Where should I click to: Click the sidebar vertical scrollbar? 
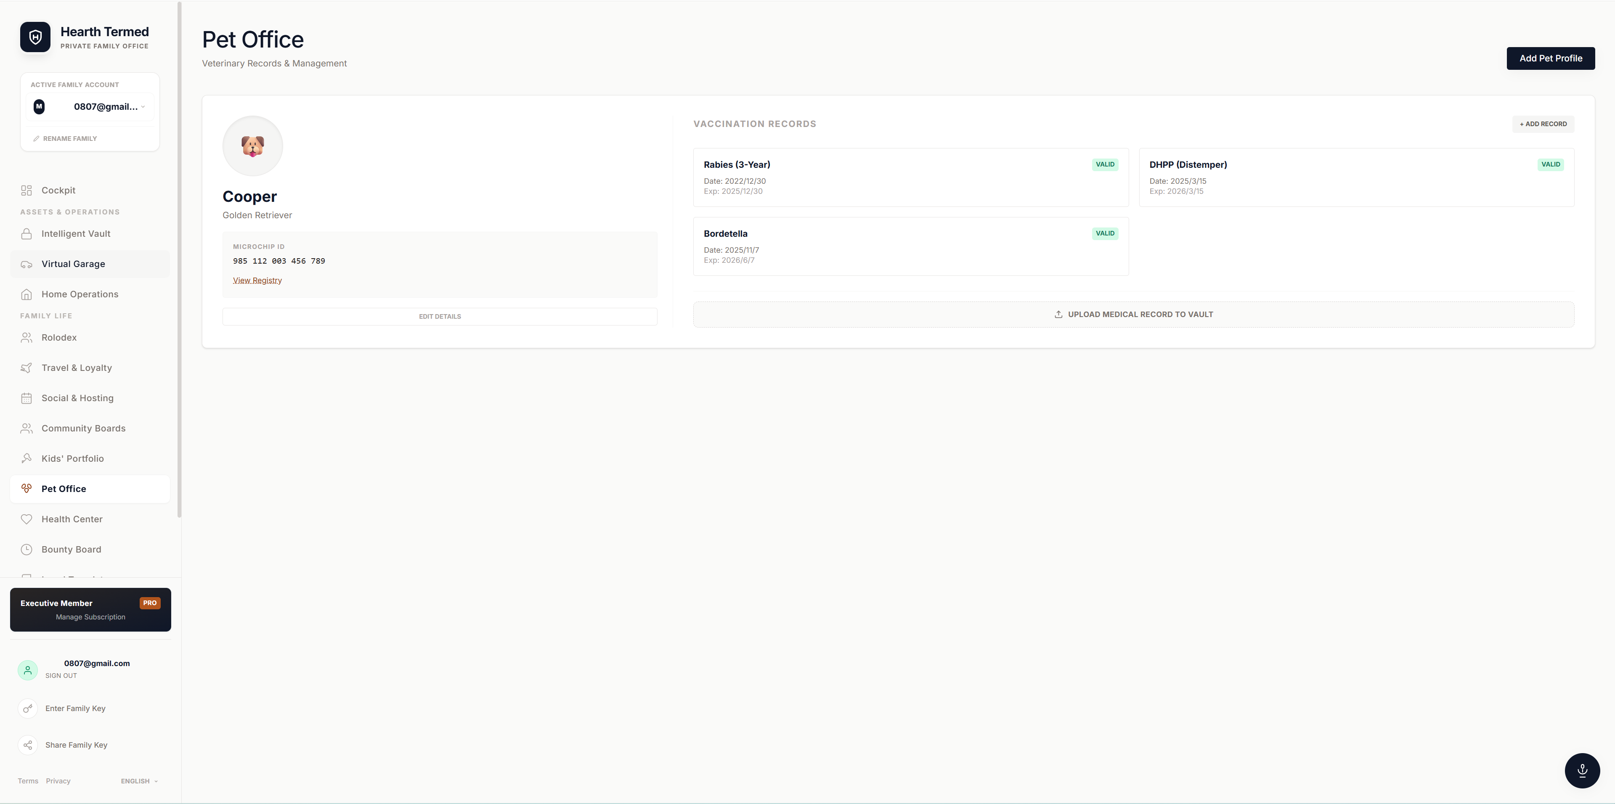pyautogui.click(x=179, y=260)
